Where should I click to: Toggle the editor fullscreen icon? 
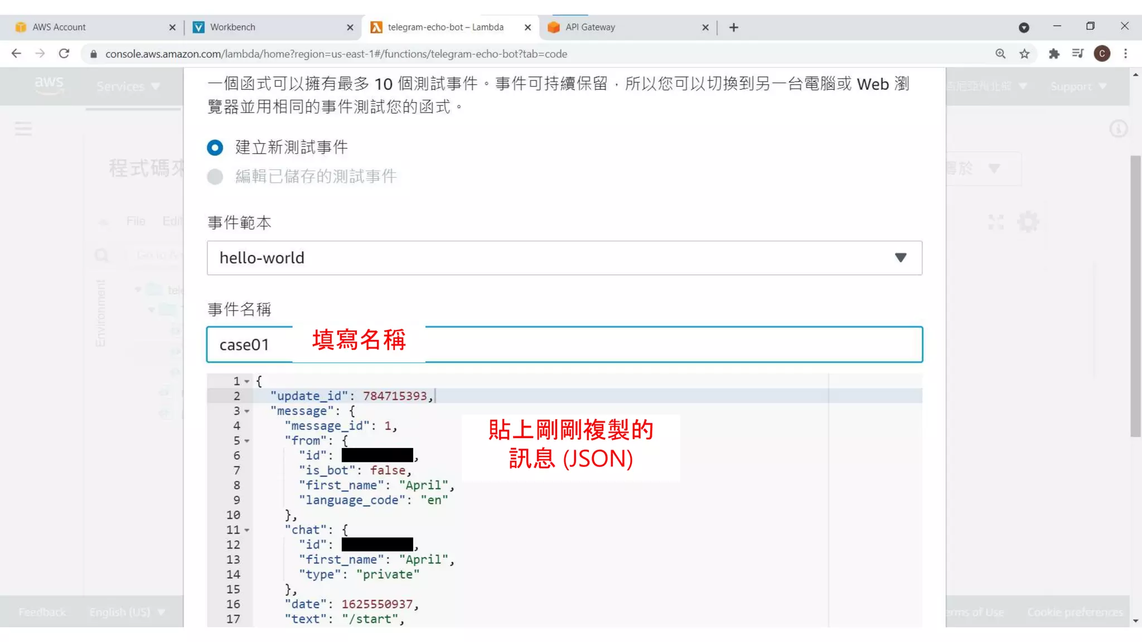point(996,222)
